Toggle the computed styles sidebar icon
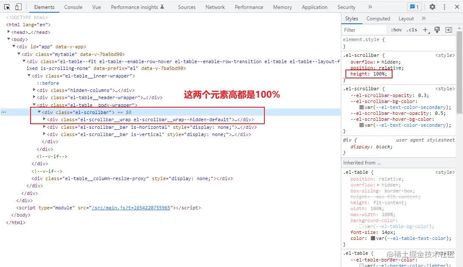 pyautogui.click(x=449, y=30)
